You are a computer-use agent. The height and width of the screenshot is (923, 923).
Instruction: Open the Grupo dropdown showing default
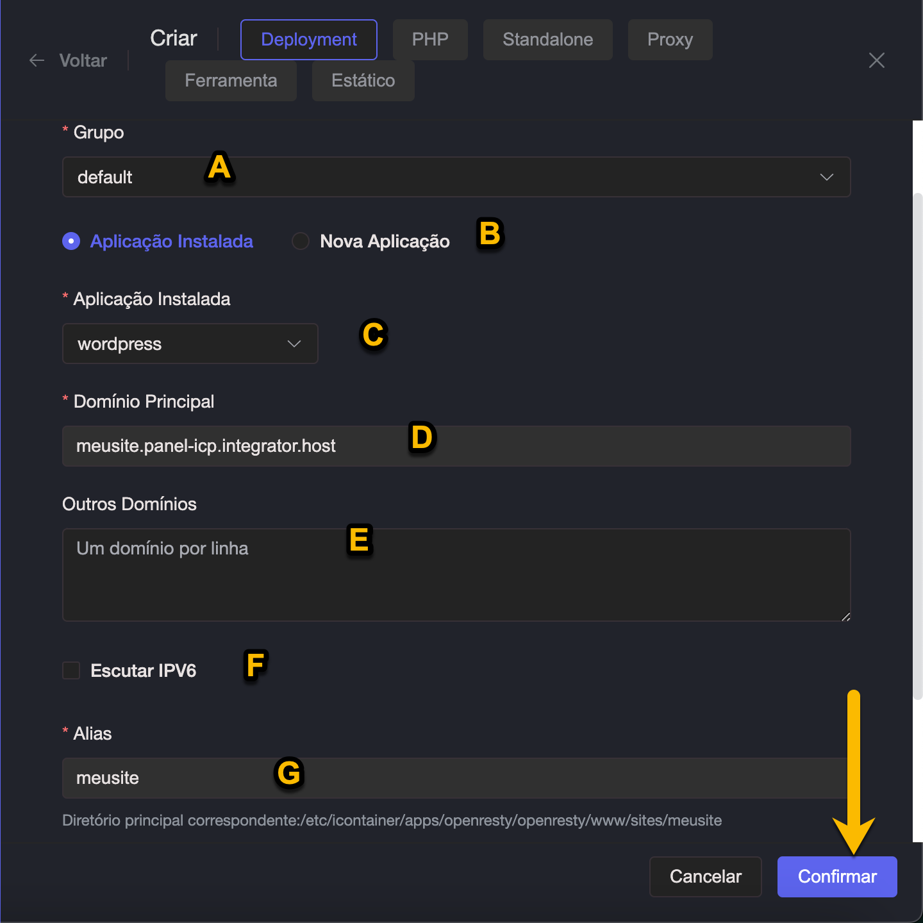(x=449, y=177)
